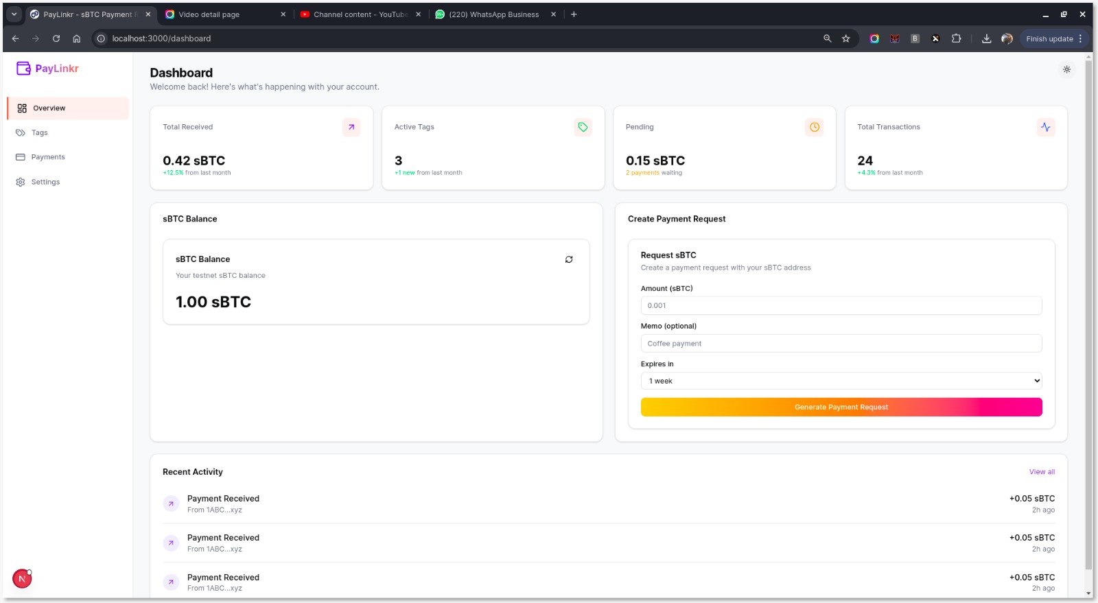Open View all recent activity link
This screenshot has width=1098, height=603.
[x=1042, y=472]
